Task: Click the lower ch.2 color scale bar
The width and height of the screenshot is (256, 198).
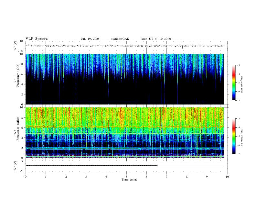Action: click(234, 136)
